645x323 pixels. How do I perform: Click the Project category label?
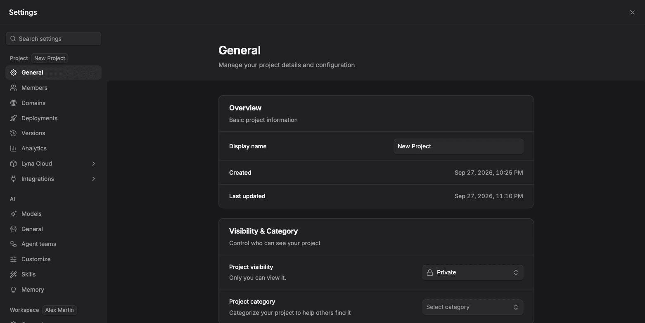click(x=252, y=302)
